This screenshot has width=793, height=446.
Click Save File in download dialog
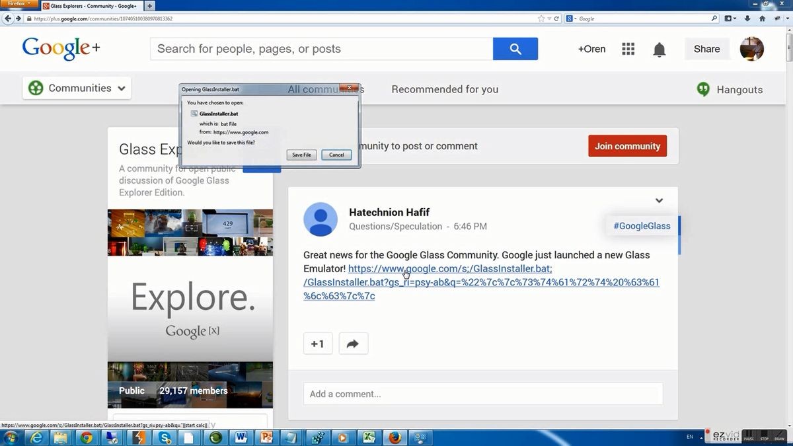tap(301, 155)
